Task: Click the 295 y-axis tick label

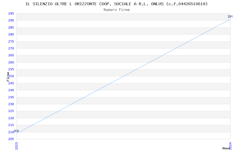Action: tap(11, 13)
